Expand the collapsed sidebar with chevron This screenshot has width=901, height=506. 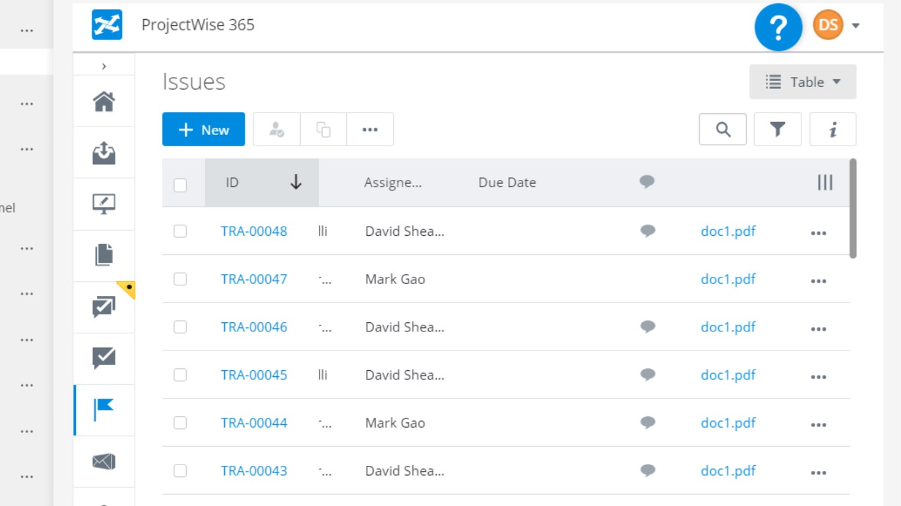tap(104, 66)
